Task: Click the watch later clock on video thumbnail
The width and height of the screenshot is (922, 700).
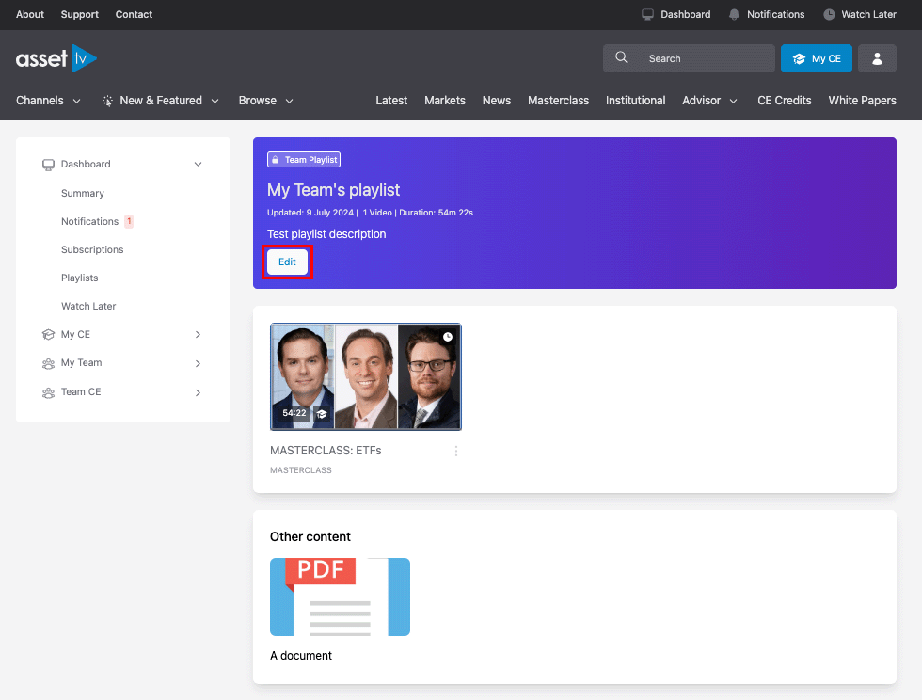Action: 448,337
